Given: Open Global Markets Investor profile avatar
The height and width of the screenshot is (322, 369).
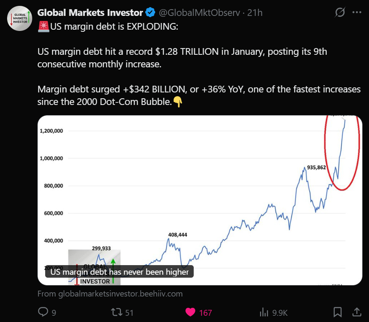Looking at the screenshot, I should [20, 18].
